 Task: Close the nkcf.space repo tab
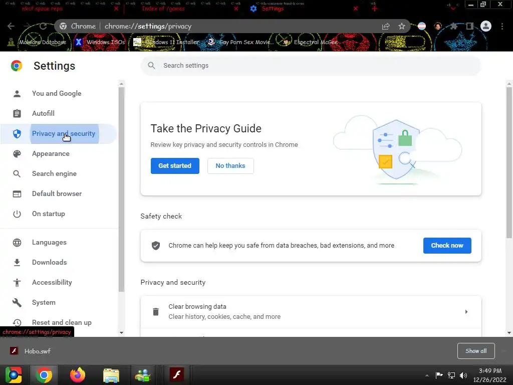click(116, 9)
